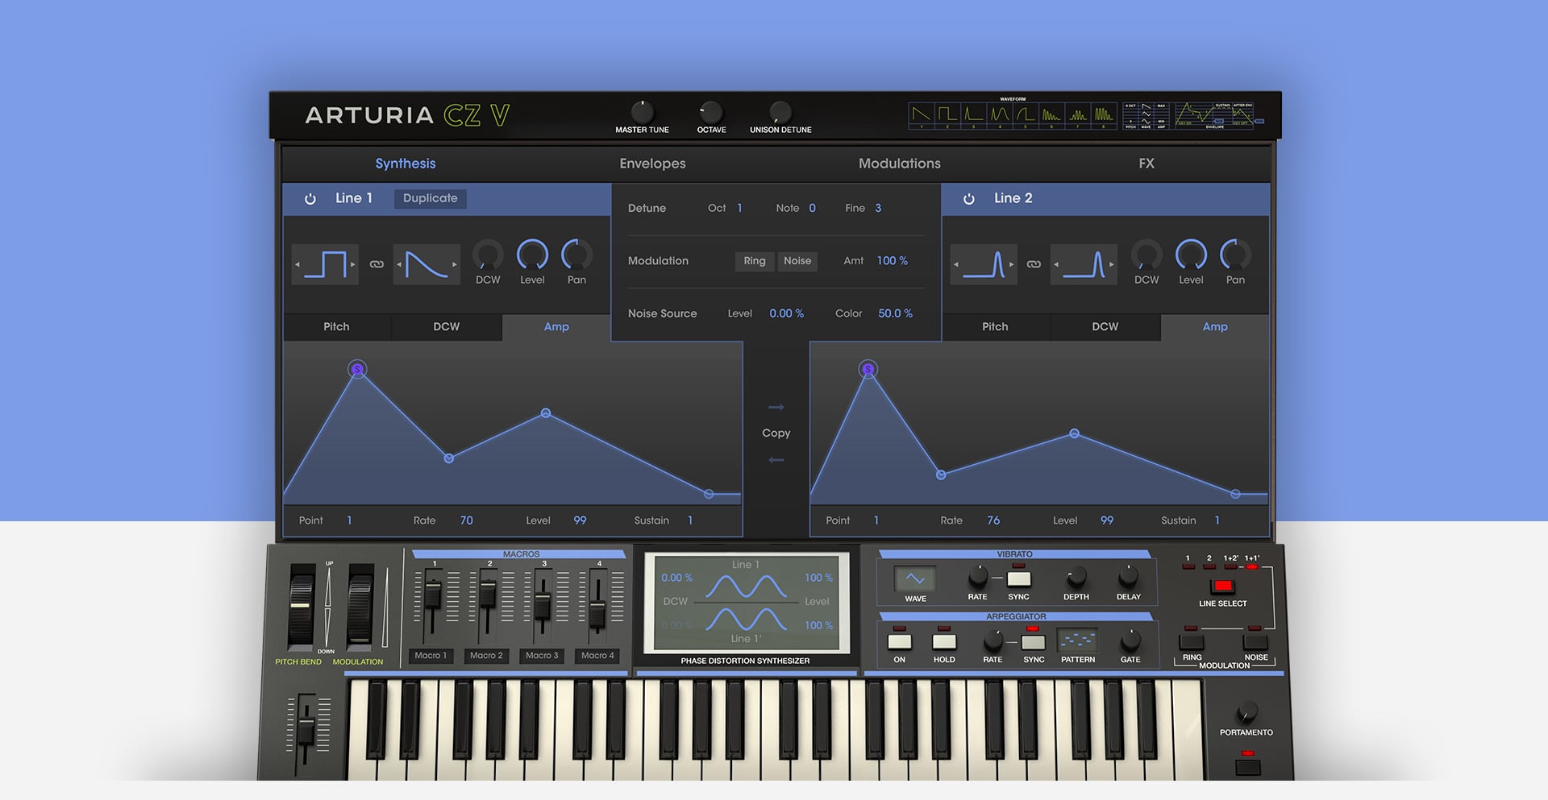Viewport: 1548px width, 800px height.
Task: Click Line 2 waveform link chain icon
Action: (x=1034, y=264)
